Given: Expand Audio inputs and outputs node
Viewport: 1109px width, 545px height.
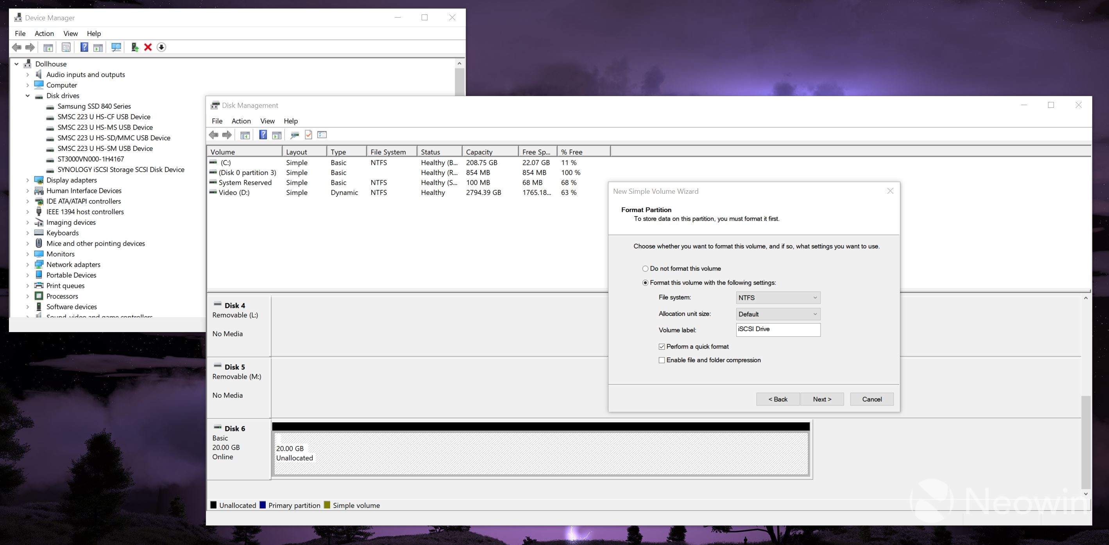Looking at the screenshot, I should tap(28, 75).
